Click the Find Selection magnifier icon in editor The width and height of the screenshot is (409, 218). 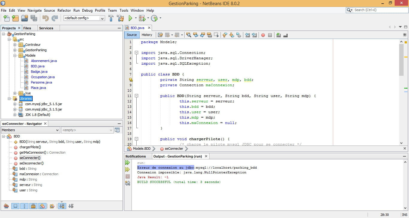point(189,35)
